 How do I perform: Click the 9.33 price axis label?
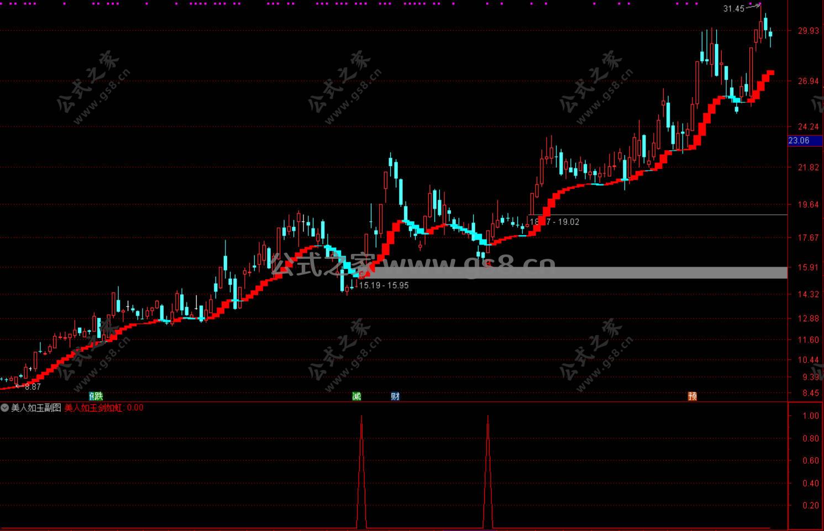tap(811, 377)
